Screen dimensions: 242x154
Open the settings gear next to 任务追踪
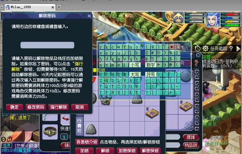pos(205,49)
